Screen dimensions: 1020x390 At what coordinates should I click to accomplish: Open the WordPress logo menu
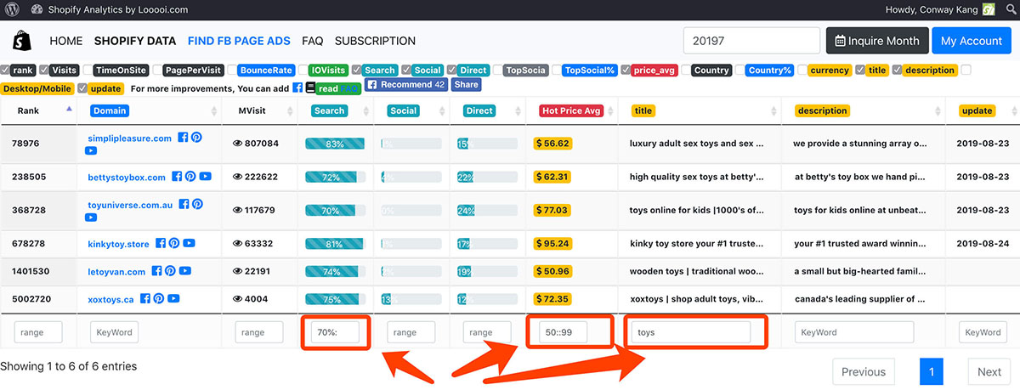point(12,10)
